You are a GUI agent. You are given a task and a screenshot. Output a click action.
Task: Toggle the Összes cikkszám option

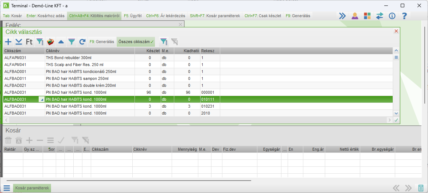tap(136, 42)
